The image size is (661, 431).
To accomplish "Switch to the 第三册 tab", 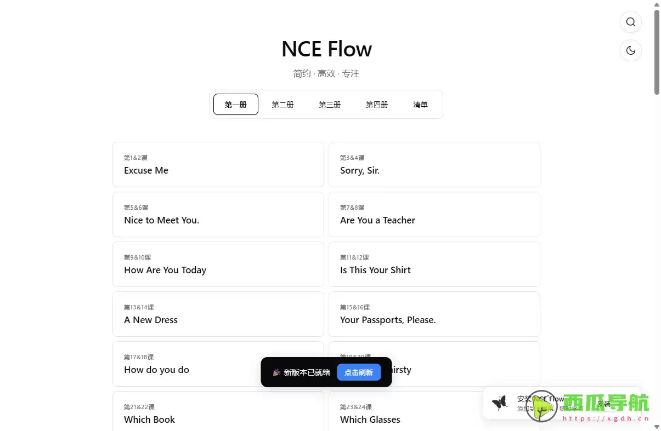I will point(330,104).
